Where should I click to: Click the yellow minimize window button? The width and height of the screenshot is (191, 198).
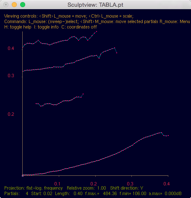point(14,5)
